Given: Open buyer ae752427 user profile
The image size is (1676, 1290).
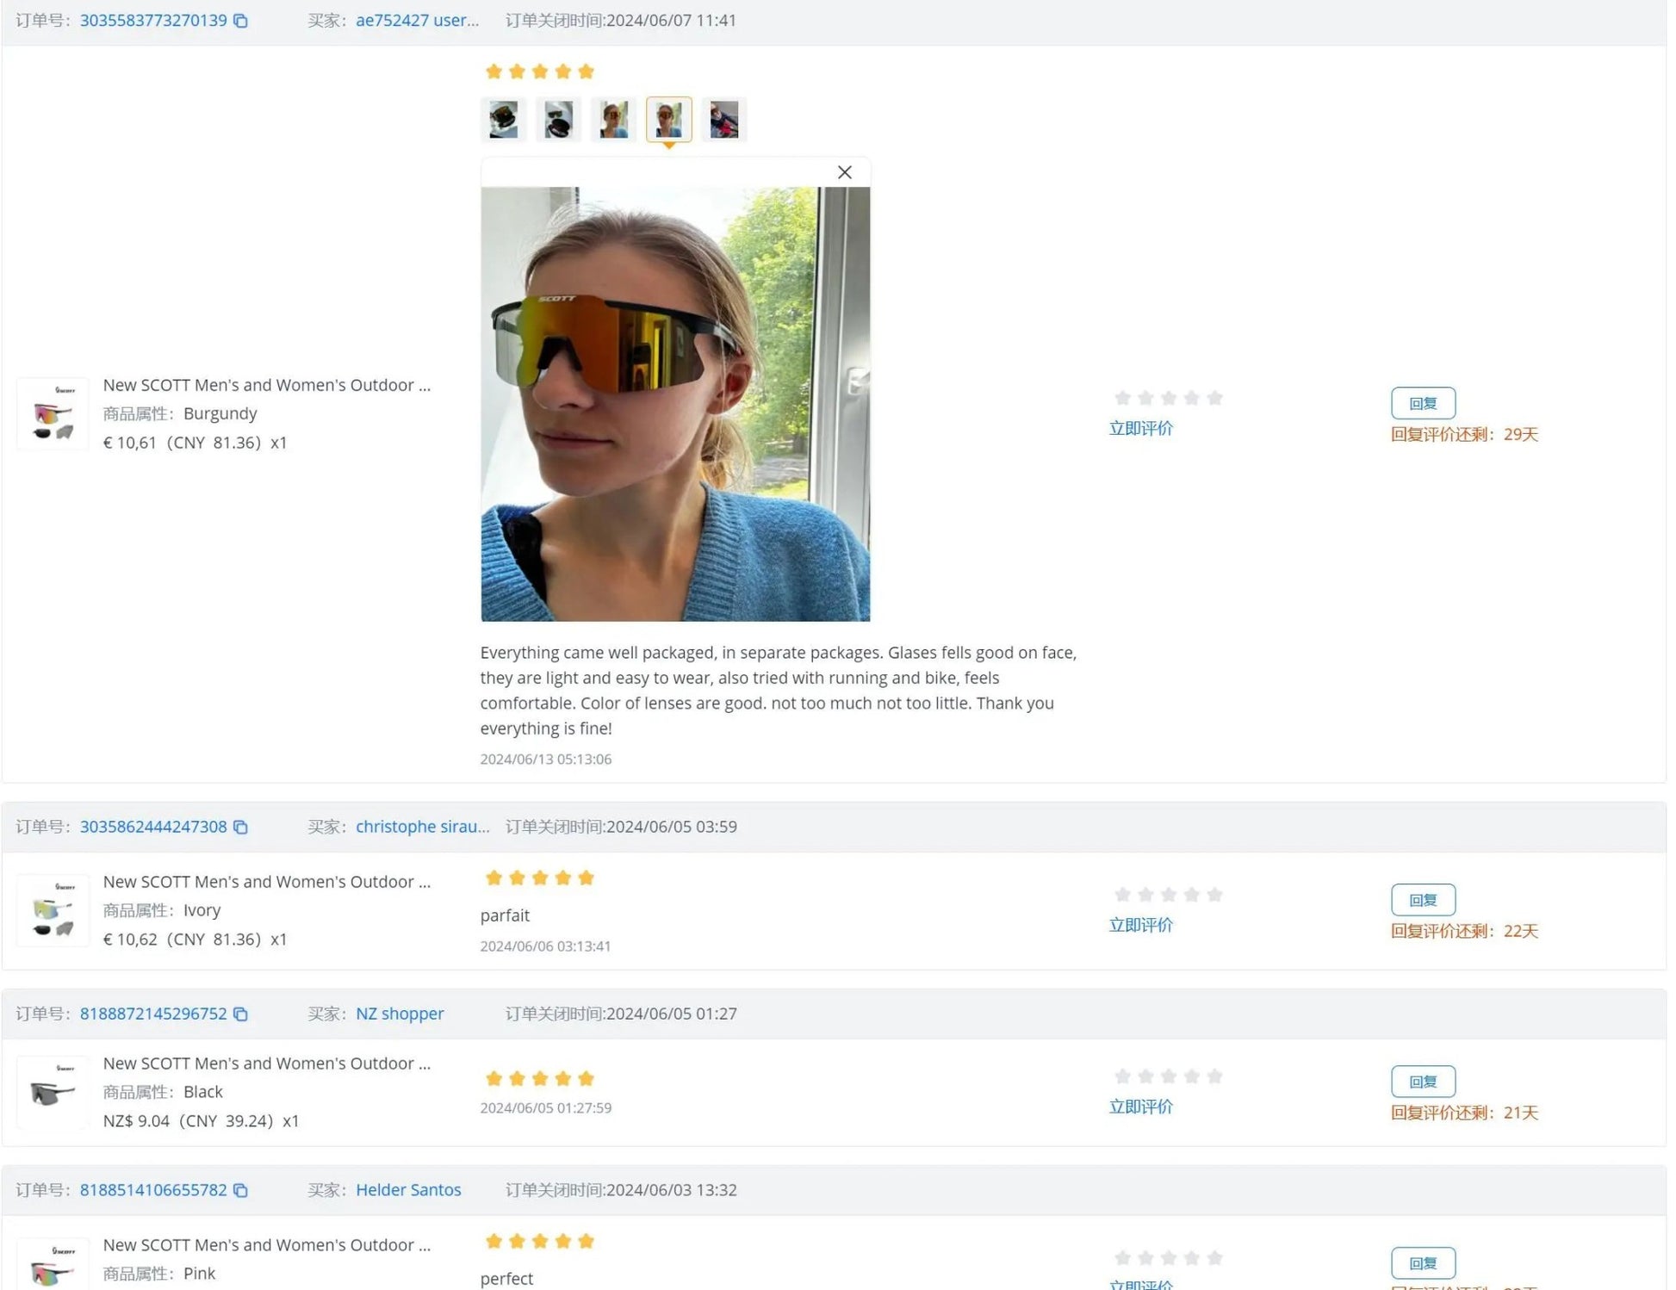Looking at the screenshot, I should click(417, 21).
